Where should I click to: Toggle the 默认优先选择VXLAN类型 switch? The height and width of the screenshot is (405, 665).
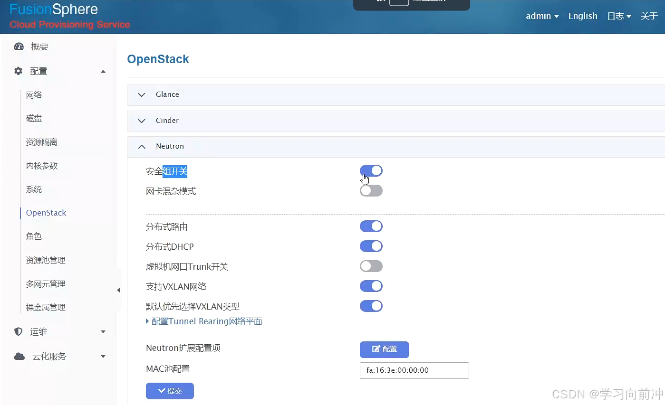[x=371, y=306]
